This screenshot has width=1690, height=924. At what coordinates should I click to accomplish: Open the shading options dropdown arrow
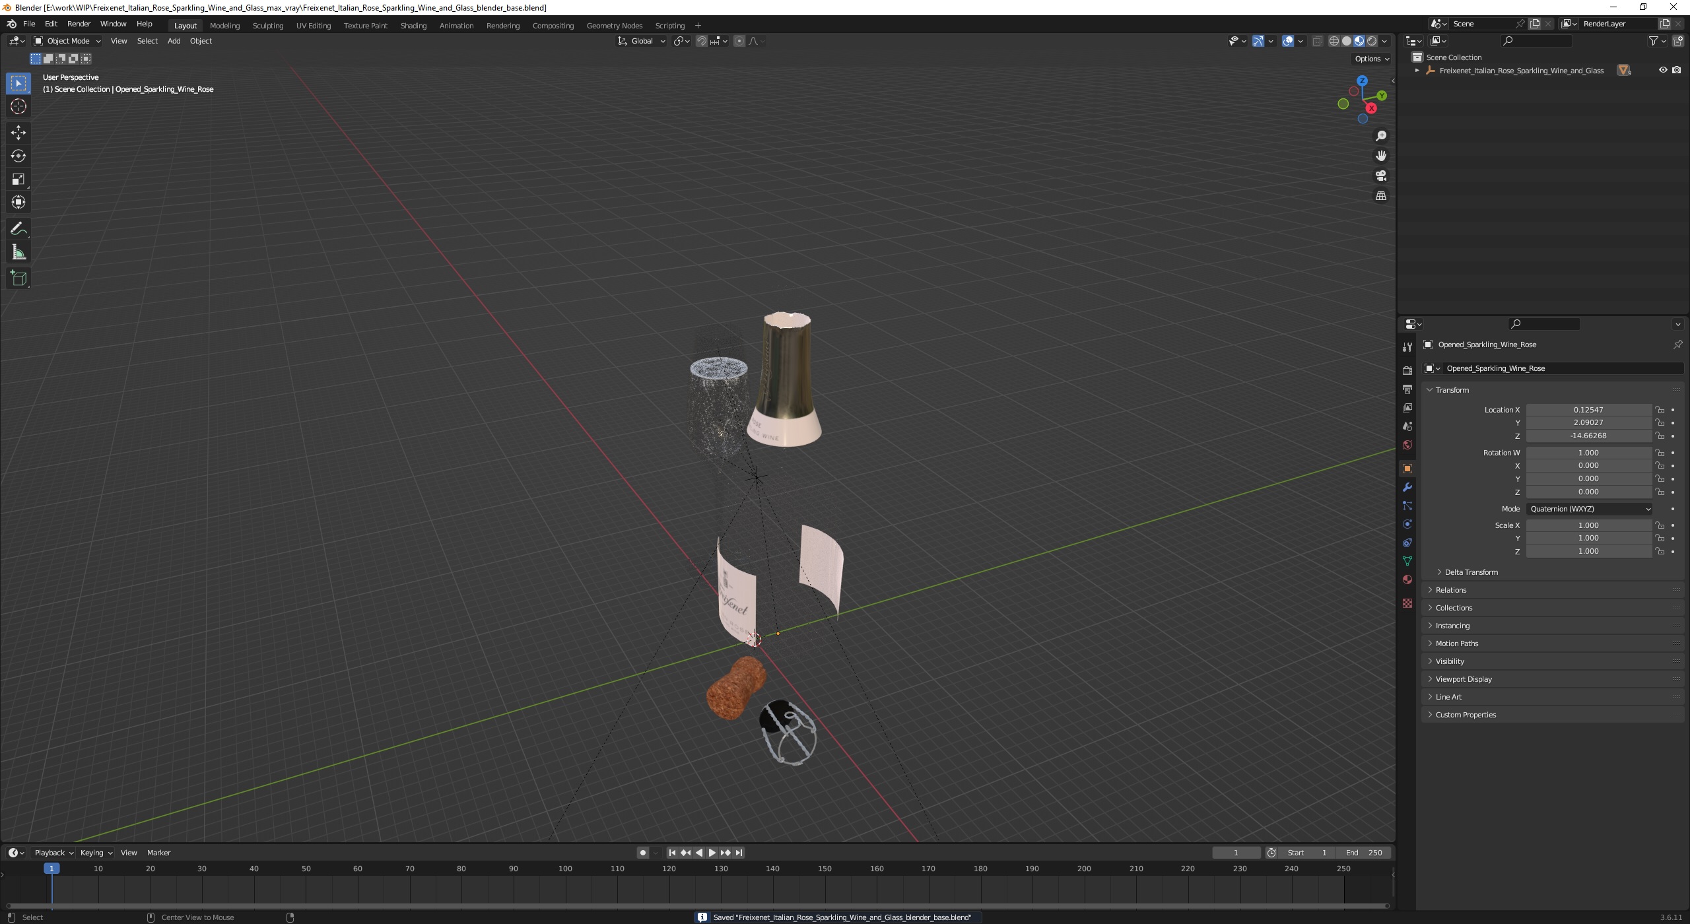[x=1385, y=41]
